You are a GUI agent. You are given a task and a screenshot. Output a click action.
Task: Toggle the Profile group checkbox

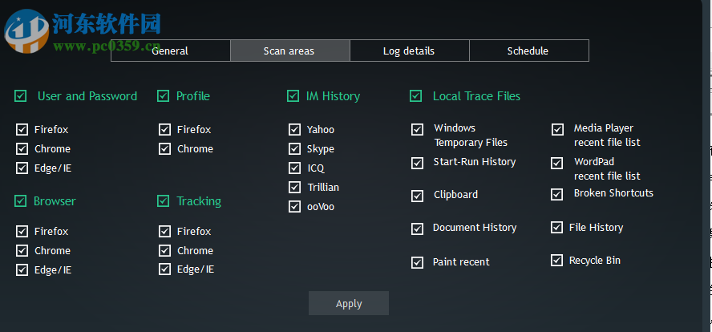pos(163,95)
